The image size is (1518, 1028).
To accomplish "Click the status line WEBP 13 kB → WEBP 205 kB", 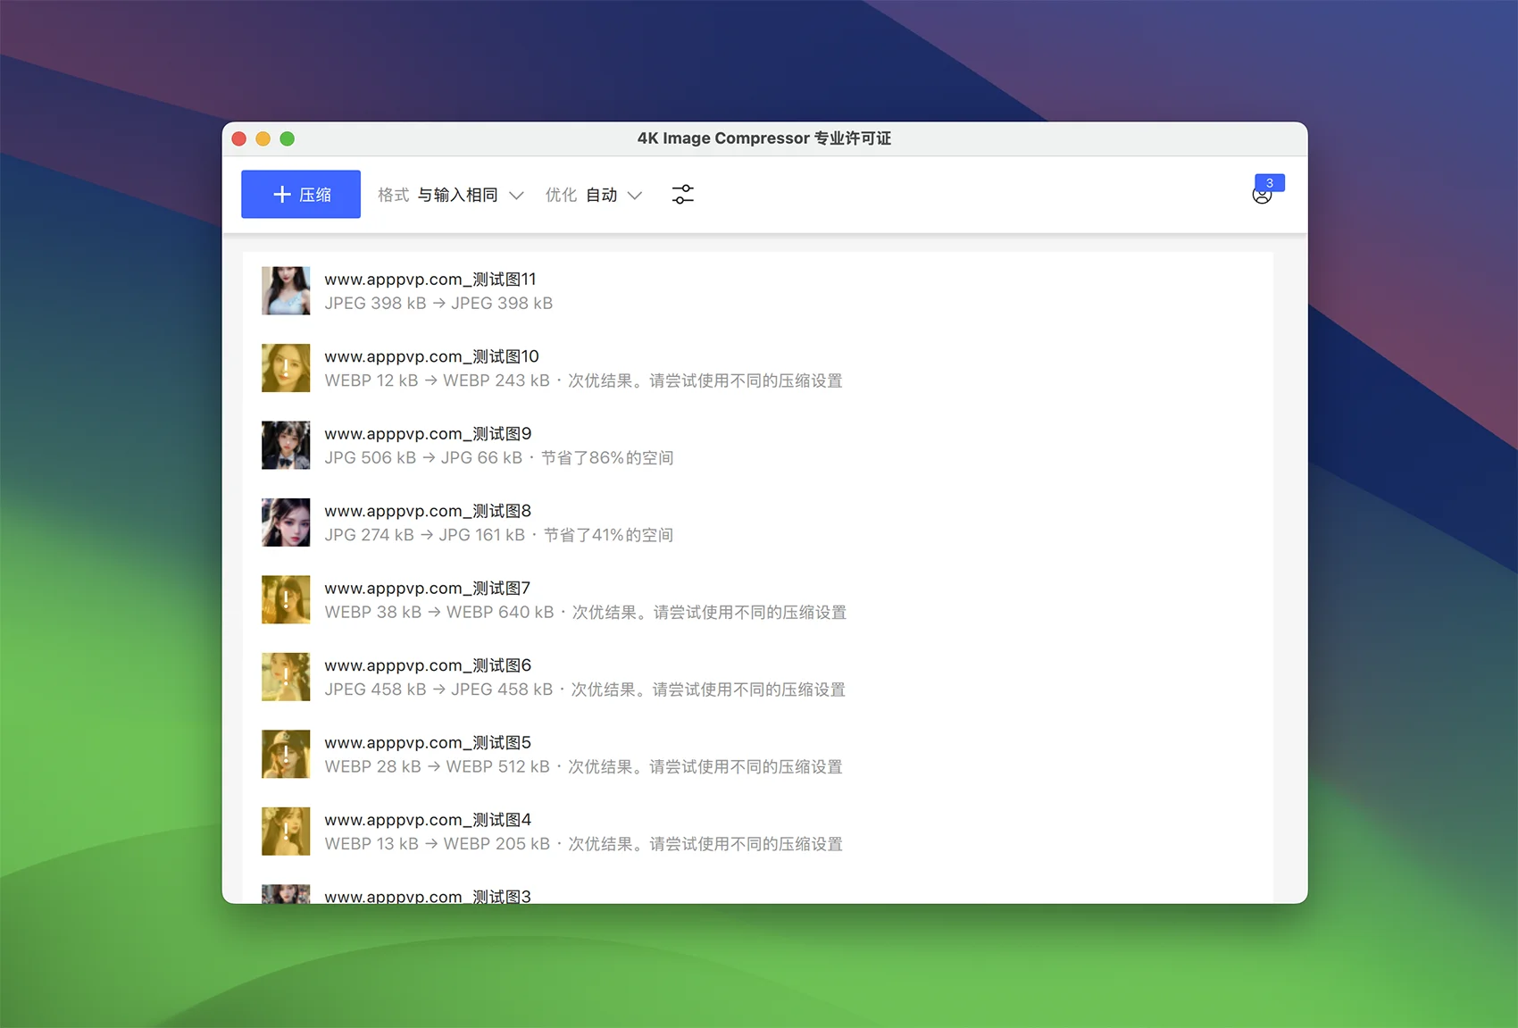I will coord(584,844).
